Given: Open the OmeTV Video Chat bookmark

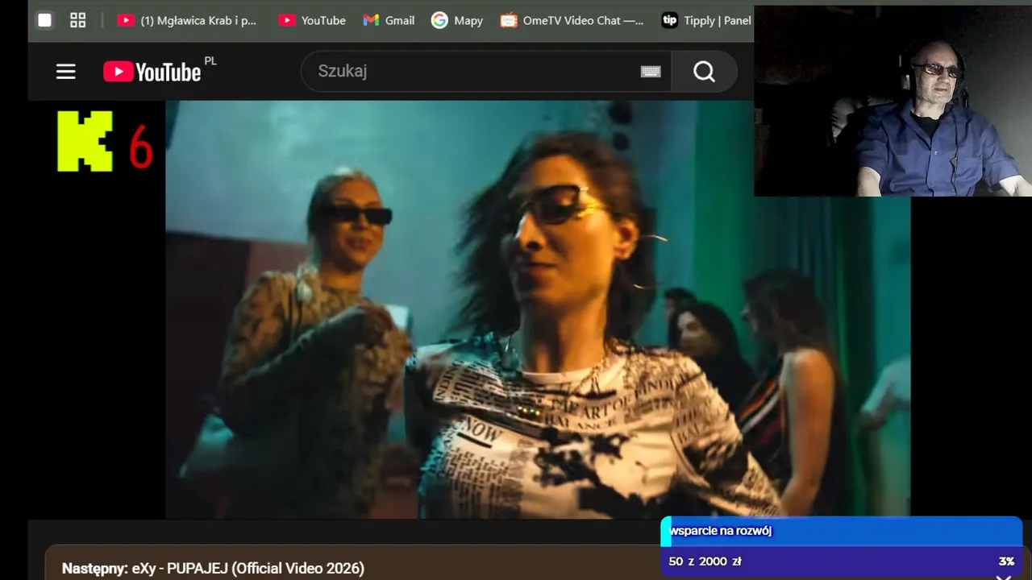Looking at the screenshot, I should 572,20.
